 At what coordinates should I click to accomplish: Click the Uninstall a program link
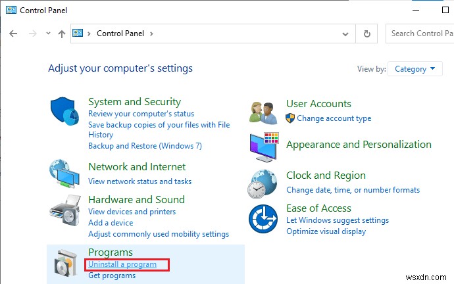point(122,264)
